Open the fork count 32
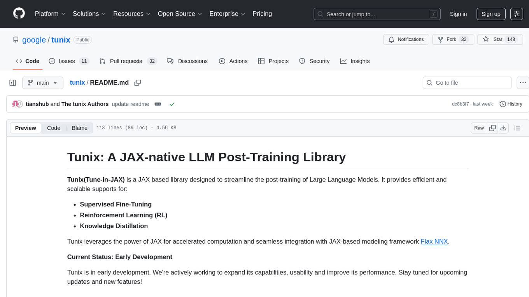 point(463,40)
